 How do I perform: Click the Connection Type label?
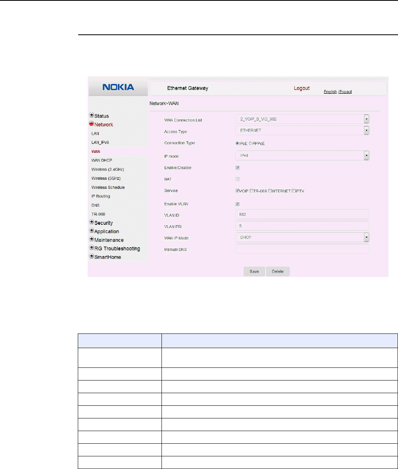coord(180,143)
